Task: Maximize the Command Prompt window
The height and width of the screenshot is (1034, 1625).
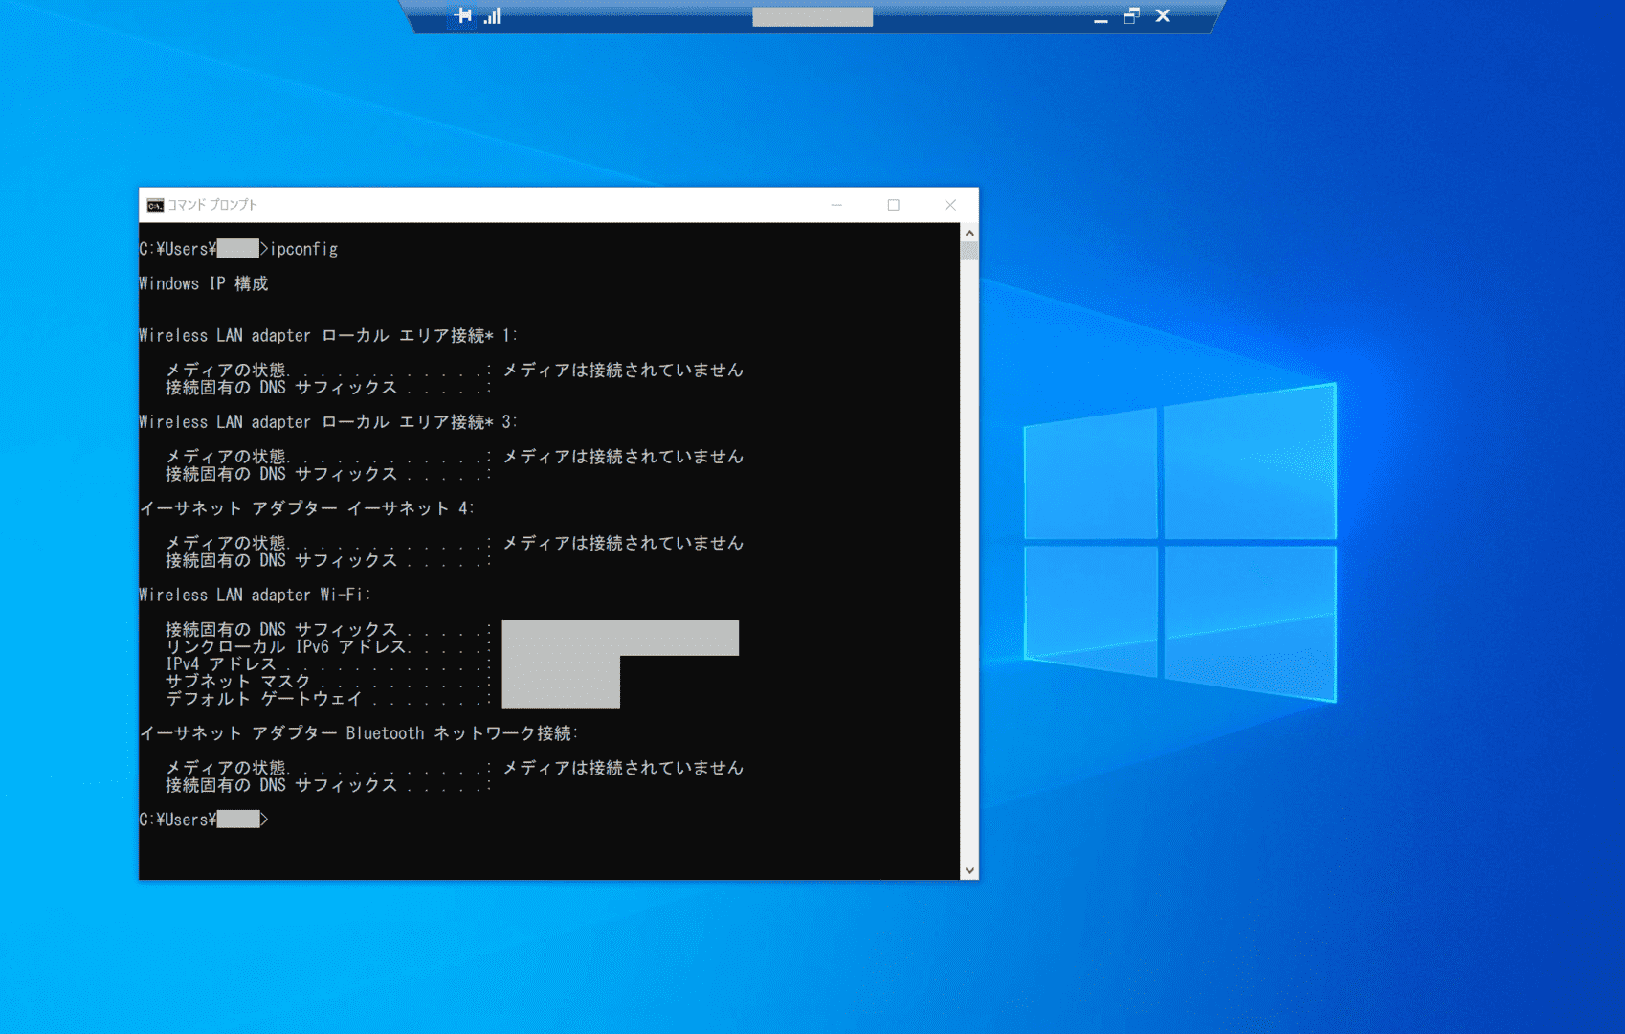Action: coord(893,205)
